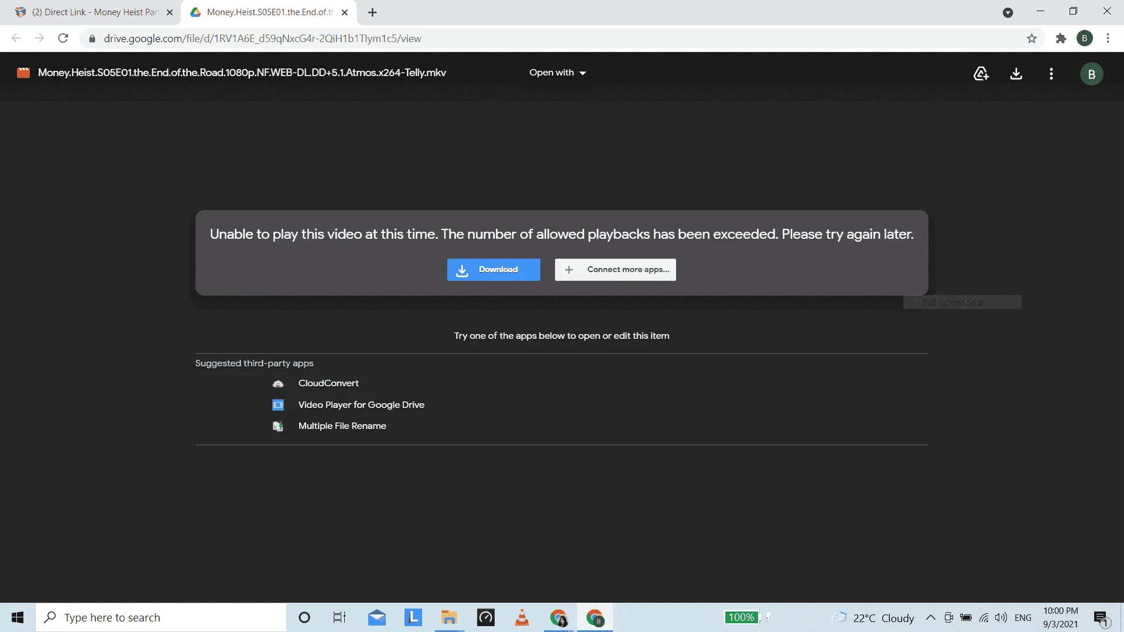Image resolution: width=1124 pixels, height=632 pixels.
Task: Expand the Open with dropdown
Action: click(557, 73)
